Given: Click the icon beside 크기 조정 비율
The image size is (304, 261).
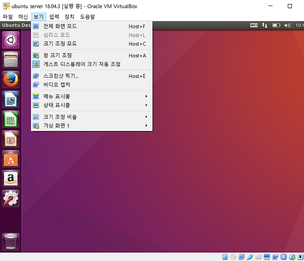Looking at the screenshot, I should pyautogui.click(x=36, y=117).
